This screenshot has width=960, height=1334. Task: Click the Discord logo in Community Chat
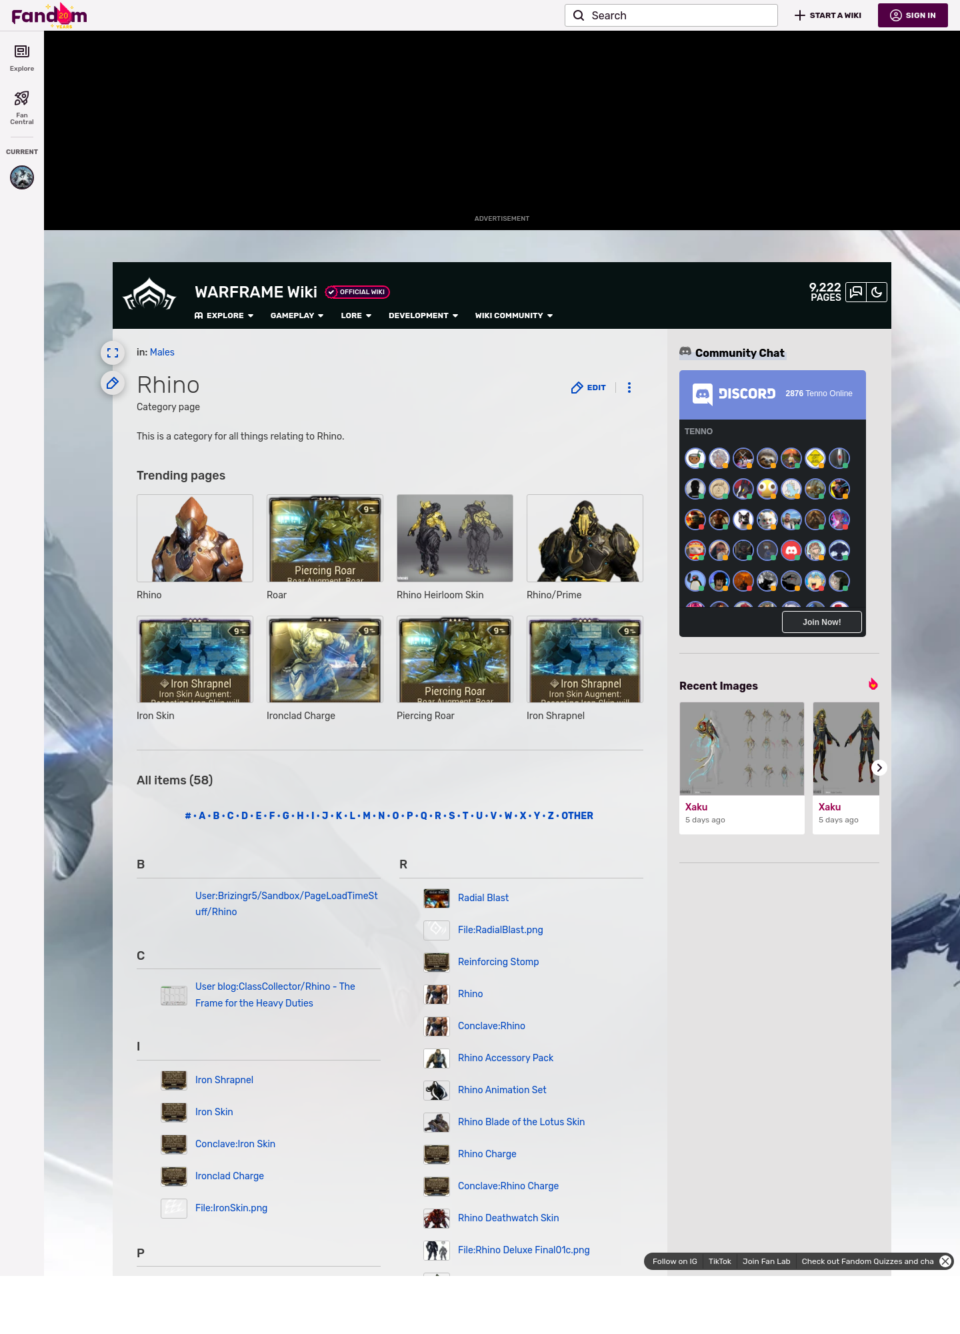click(733, 394)
